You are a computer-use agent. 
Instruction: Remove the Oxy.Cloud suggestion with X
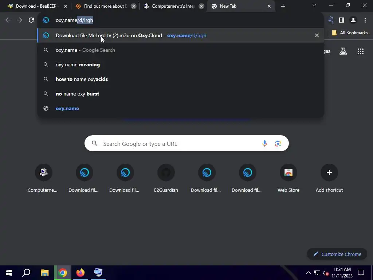pos(317,35)
